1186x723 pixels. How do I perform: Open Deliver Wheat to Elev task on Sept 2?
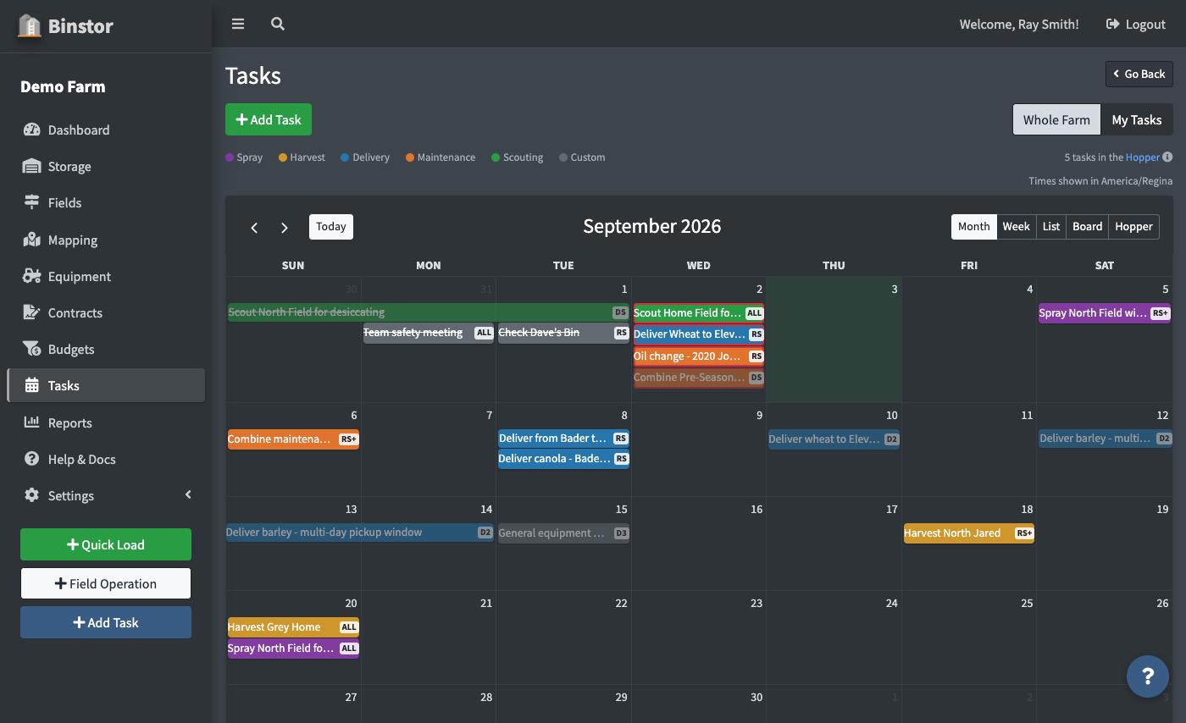(699, 334)
